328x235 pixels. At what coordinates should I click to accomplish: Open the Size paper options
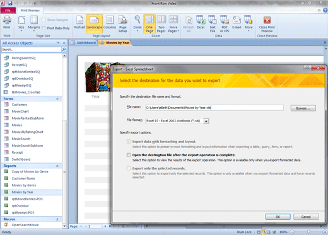[x=21, y=23]
